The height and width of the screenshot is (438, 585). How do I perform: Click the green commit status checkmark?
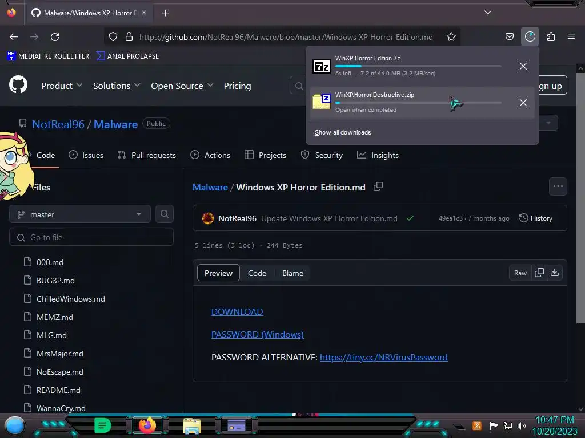(x=410, y=218)
